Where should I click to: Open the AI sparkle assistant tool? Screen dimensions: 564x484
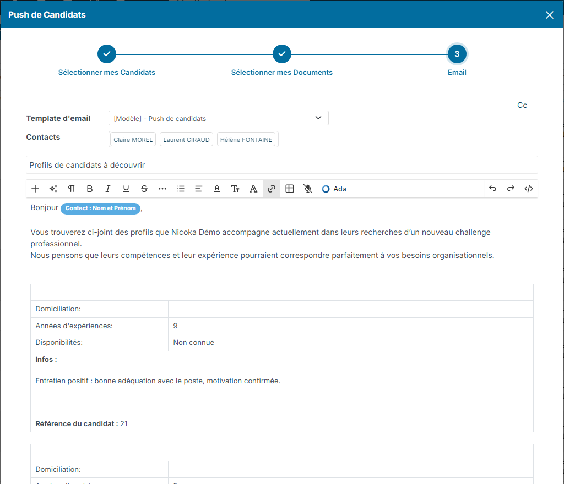(x=53, y=189)
